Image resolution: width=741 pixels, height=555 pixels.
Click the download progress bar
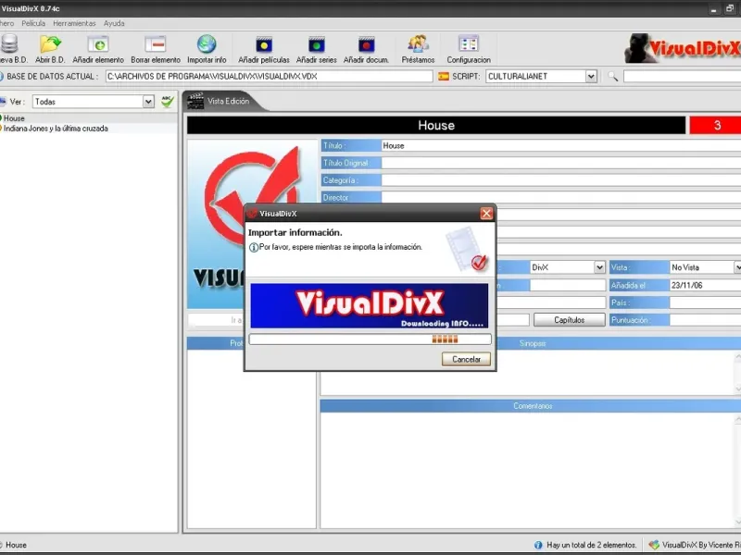click(x=370, y=339)
